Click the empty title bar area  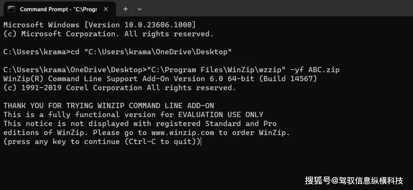click(276, 9)
